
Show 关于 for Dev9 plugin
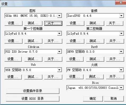tap(115, 59)
